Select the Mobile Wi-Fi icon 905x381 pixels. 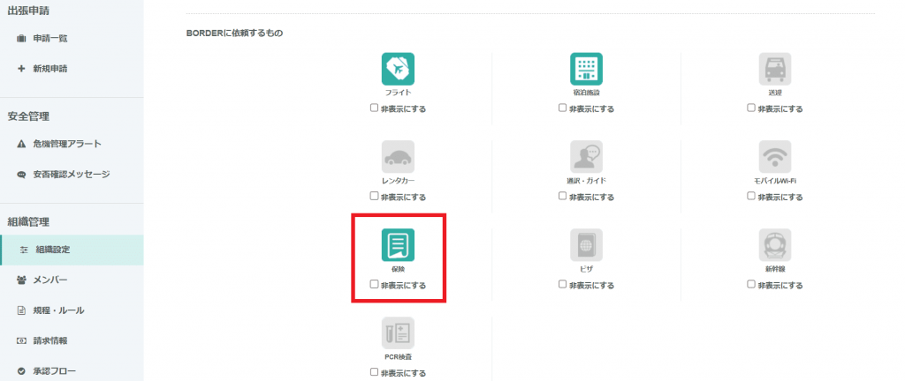point(774,157)
